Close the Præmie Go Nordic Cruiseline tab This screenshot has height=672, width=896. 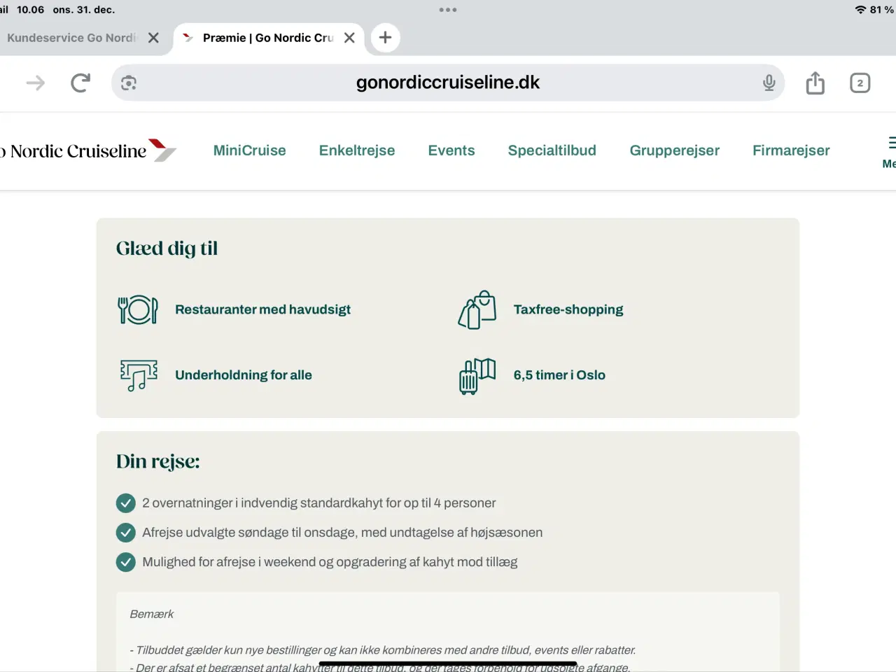[349, 38]
